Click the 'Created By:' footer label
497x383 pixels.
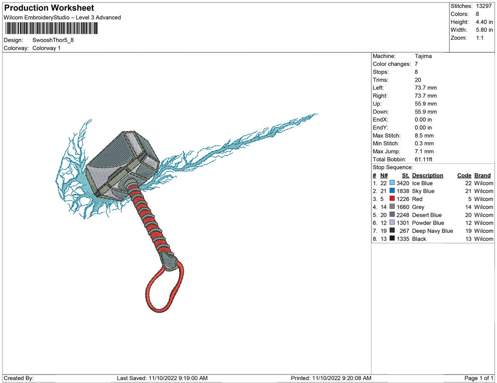19,378
